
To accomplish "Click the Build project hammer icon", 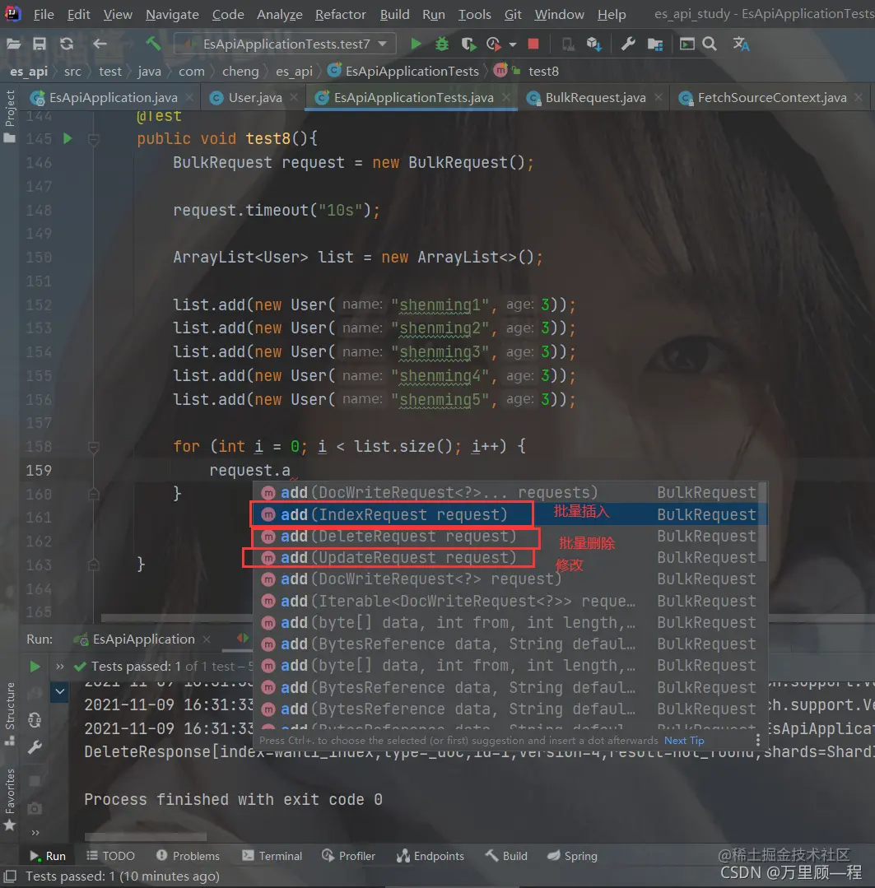I will tap(153, 44).
